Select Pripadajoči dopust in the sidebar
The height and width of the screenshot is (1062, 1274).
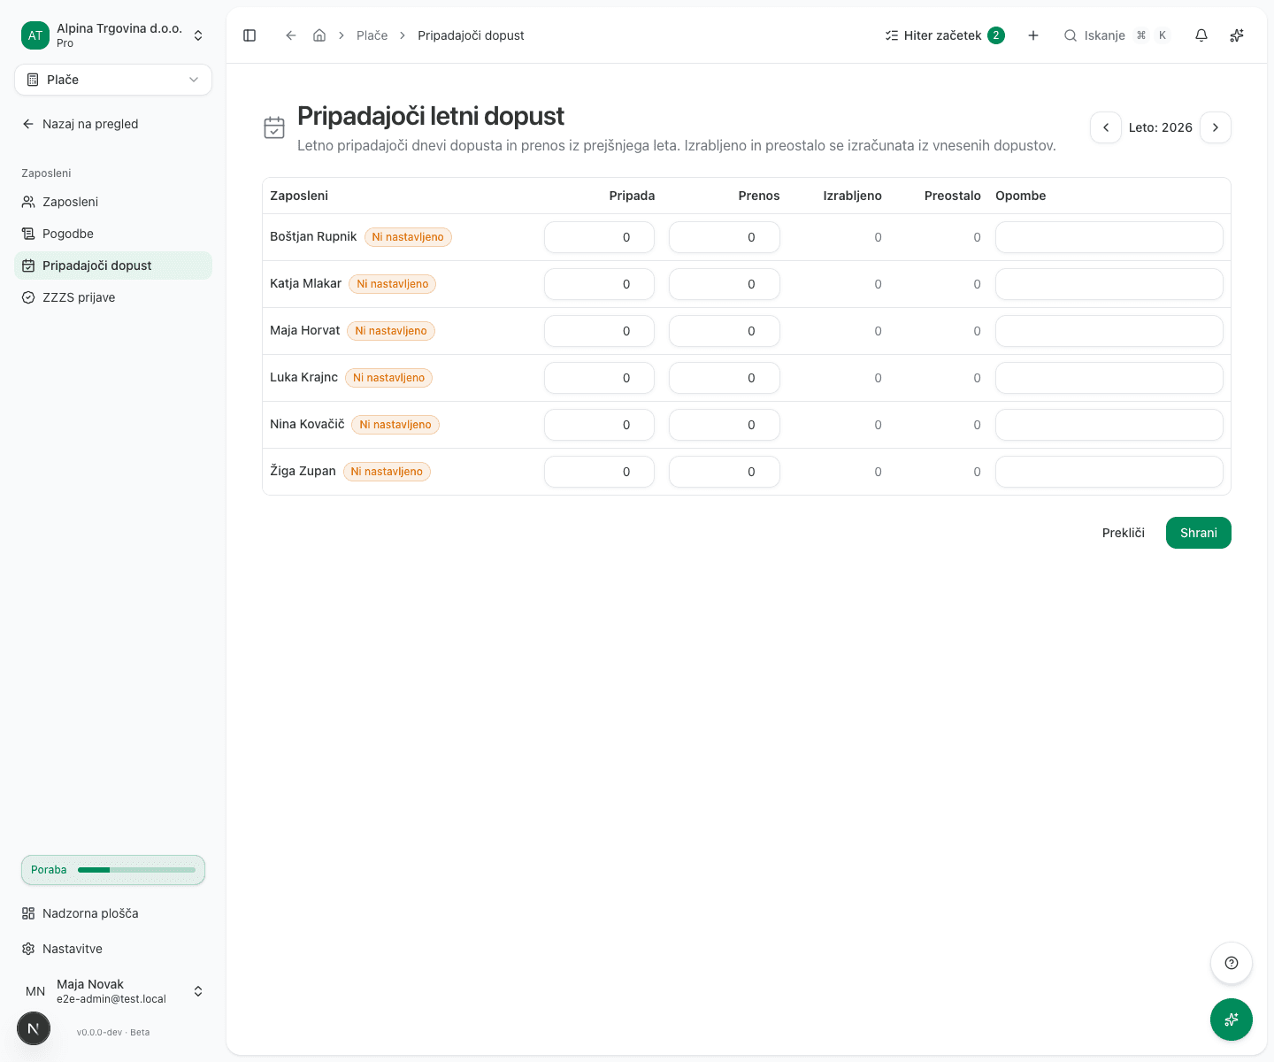(113, 265)
